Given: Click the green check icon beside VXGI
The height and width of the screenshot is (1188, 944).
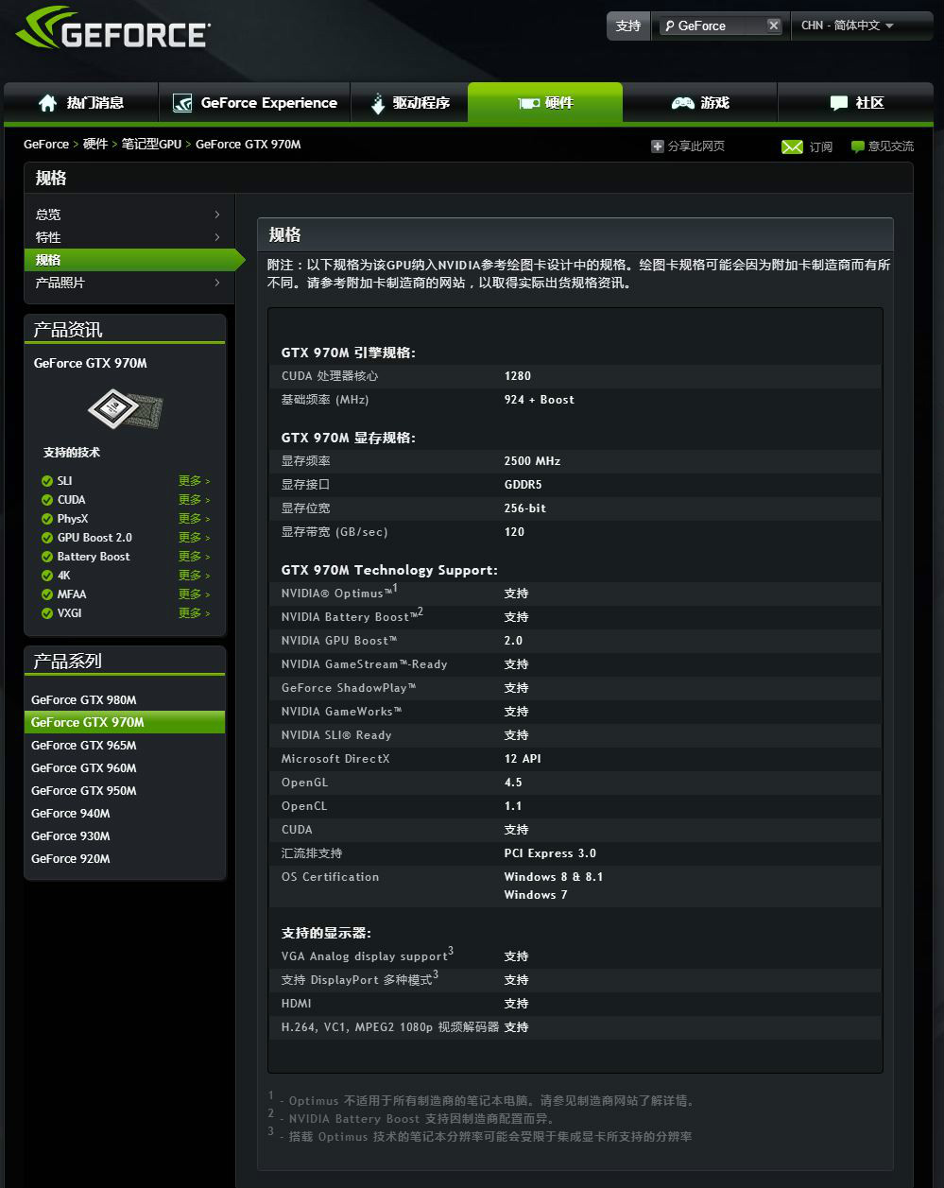Looking at the screenshot, I should 47,613.
